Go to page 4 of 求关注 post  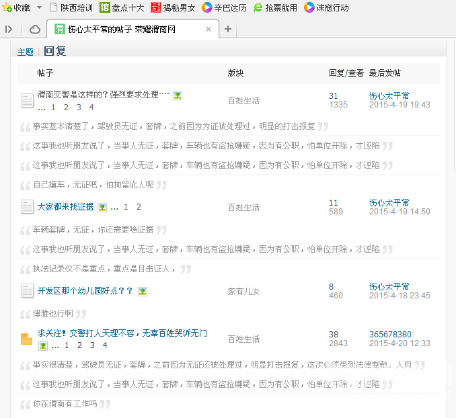[105, 345]
